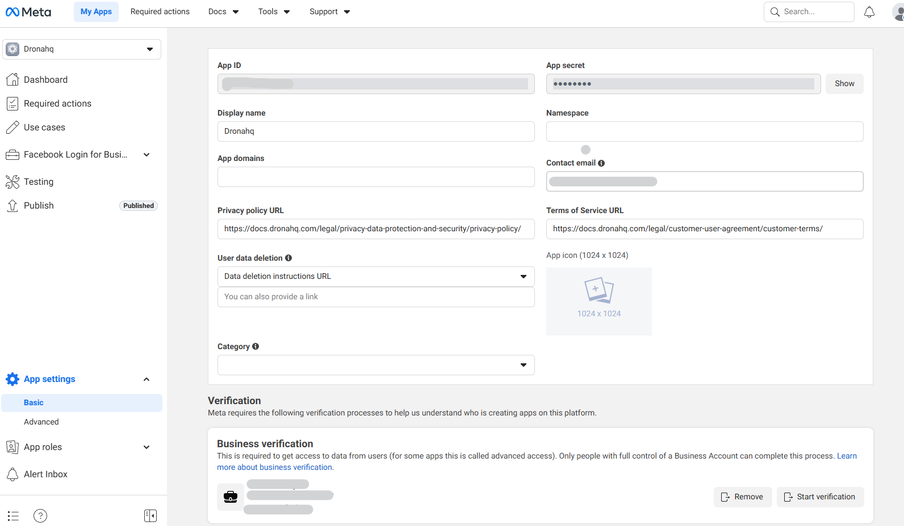
Task: Open the Tools menu
Action: 274,12
